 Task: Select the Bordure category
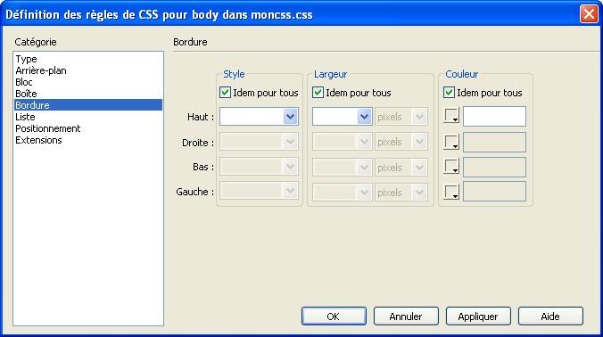point(88,105)
